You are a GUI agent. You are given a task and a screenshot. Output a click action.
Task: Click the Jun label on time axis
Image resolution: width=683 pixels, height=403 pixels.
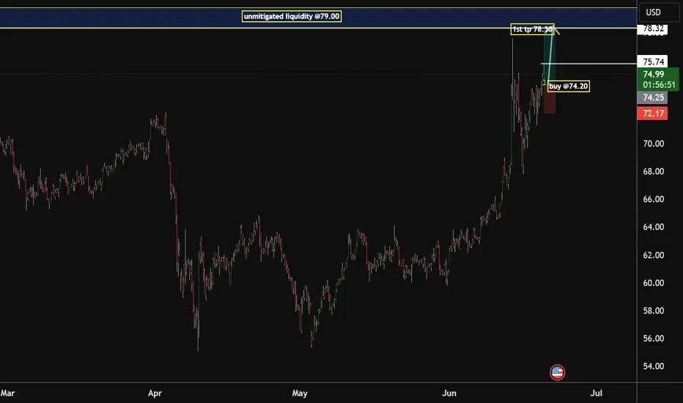[x=449, y=393]
